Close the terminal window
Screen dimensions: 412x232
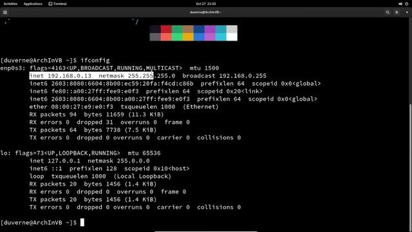(x=407, y=12)
